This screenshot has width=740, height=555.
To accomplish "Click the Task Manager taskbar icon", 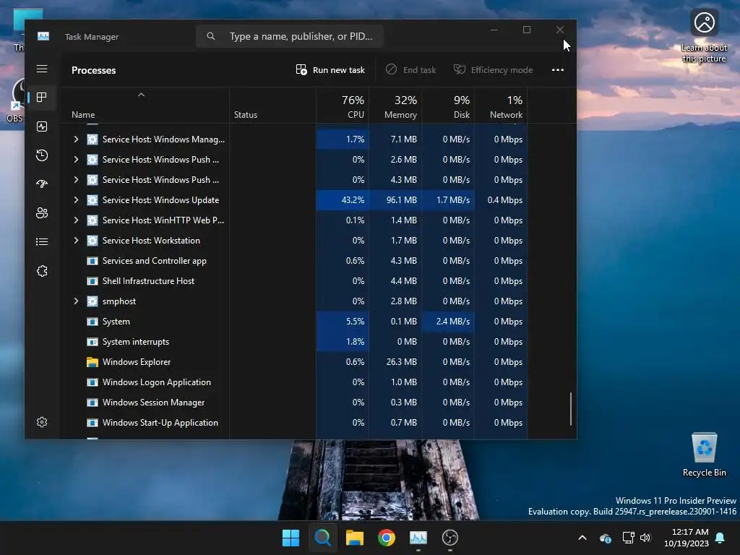I will [x=418, y=538].
